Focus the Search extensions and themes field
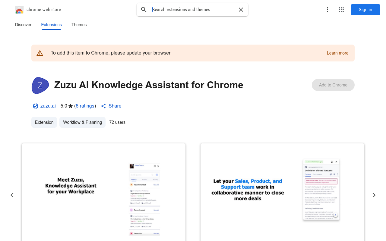This screenshot has width=386, height=241. point(192,10)
